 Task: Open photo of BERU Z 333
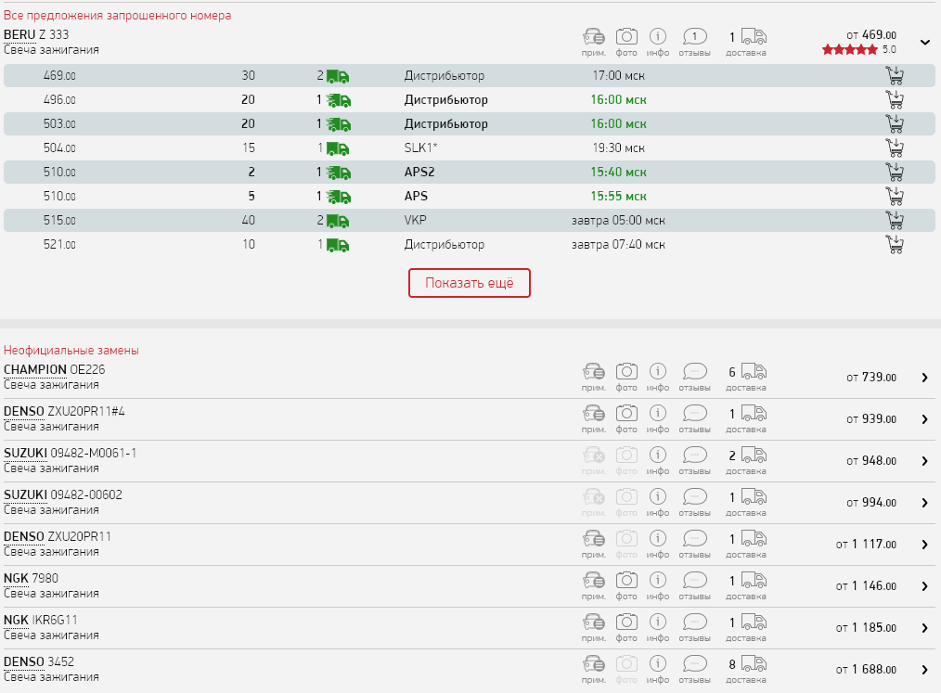point(626,42)
